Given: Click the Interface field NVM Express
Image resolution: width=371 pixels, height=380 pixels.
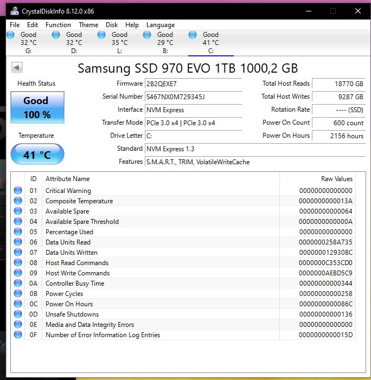Looking at the screenshot, I should pos(193,110).
